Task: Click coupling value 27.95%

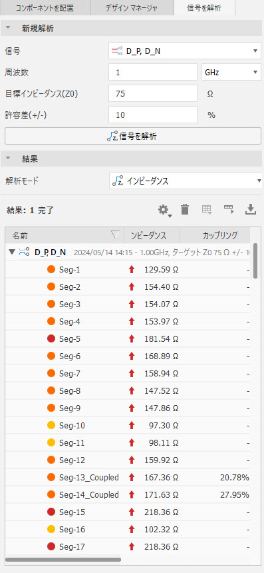Action: pyautogui.click(x=235, y=495)
